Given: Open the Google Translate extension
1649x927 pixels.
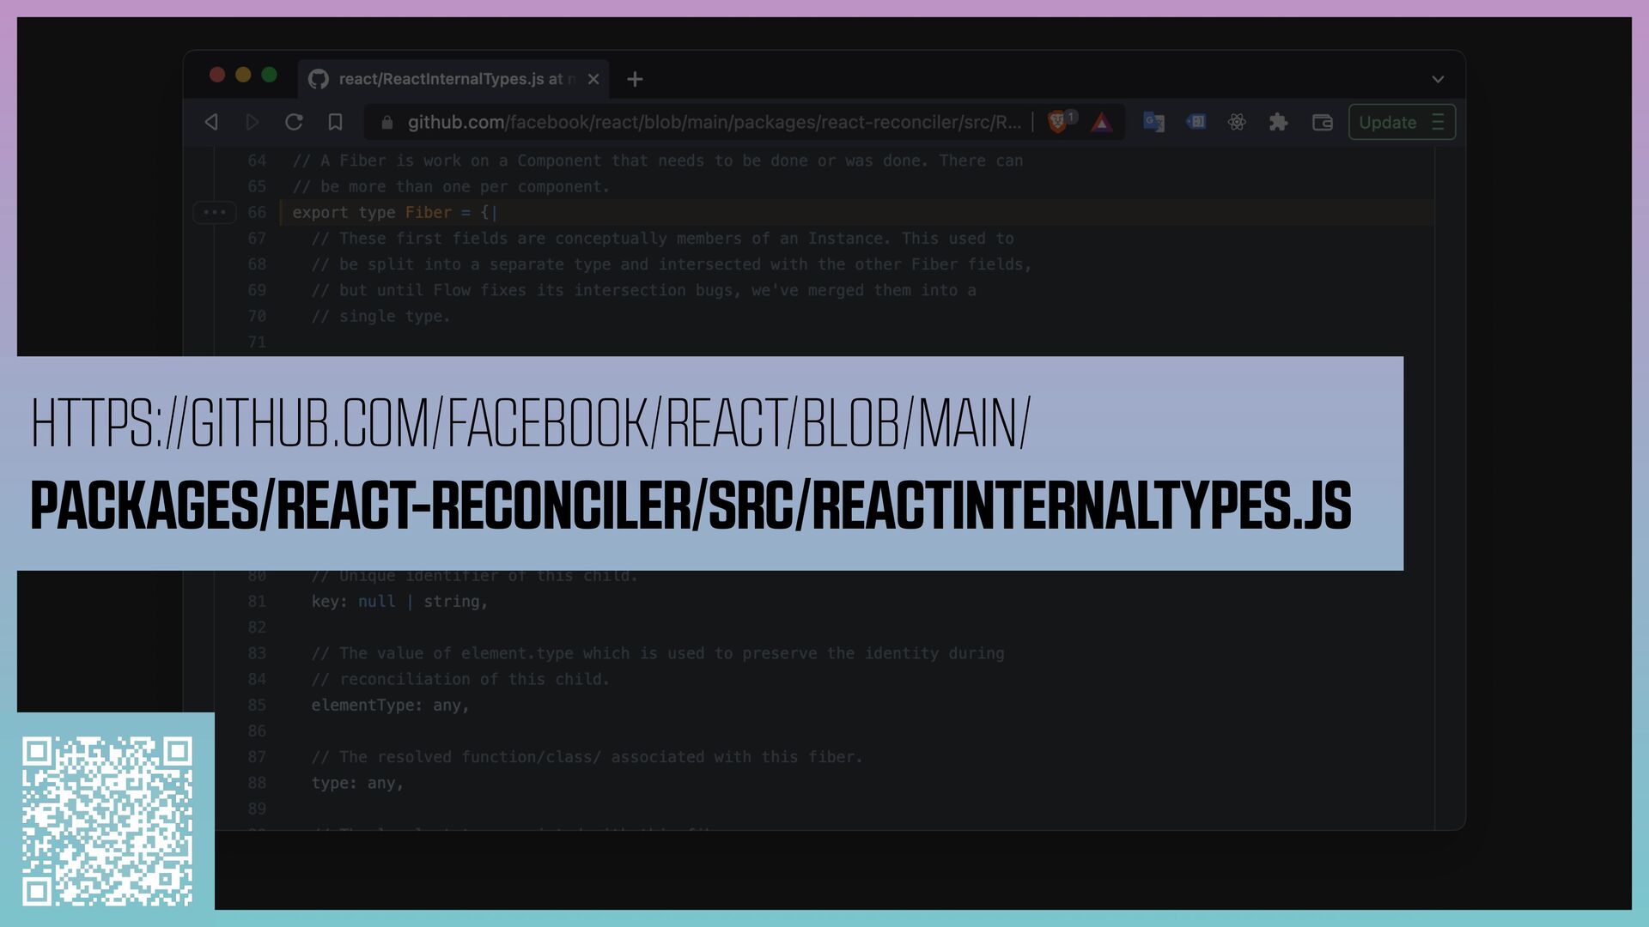Looking at the screenshot, I should click(1153, 122).
